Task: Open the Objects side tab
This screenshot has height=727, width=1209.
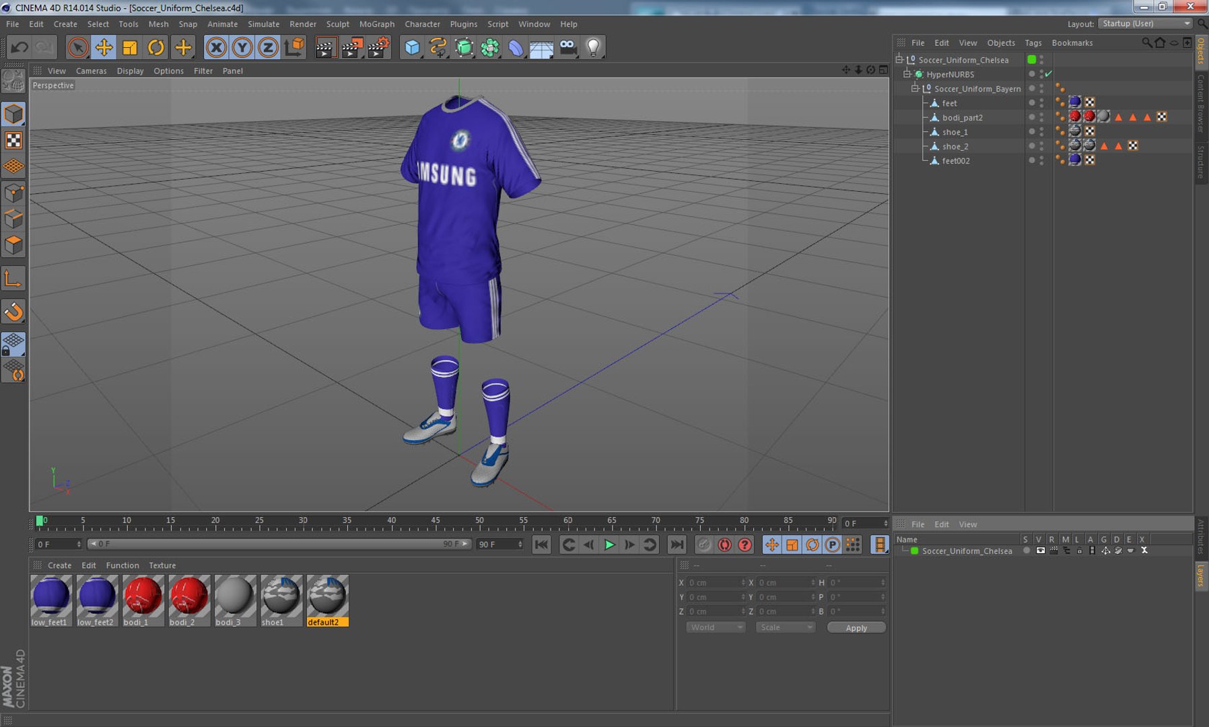Action: pyautogui.click(x=1201, y=50)
